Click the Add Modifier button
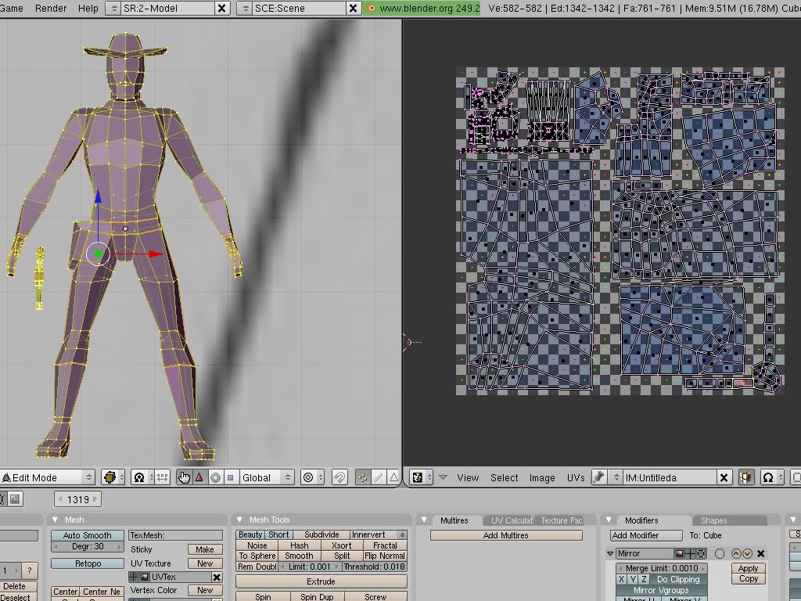Screen dimensions: 801x601 tap(646, 535)
